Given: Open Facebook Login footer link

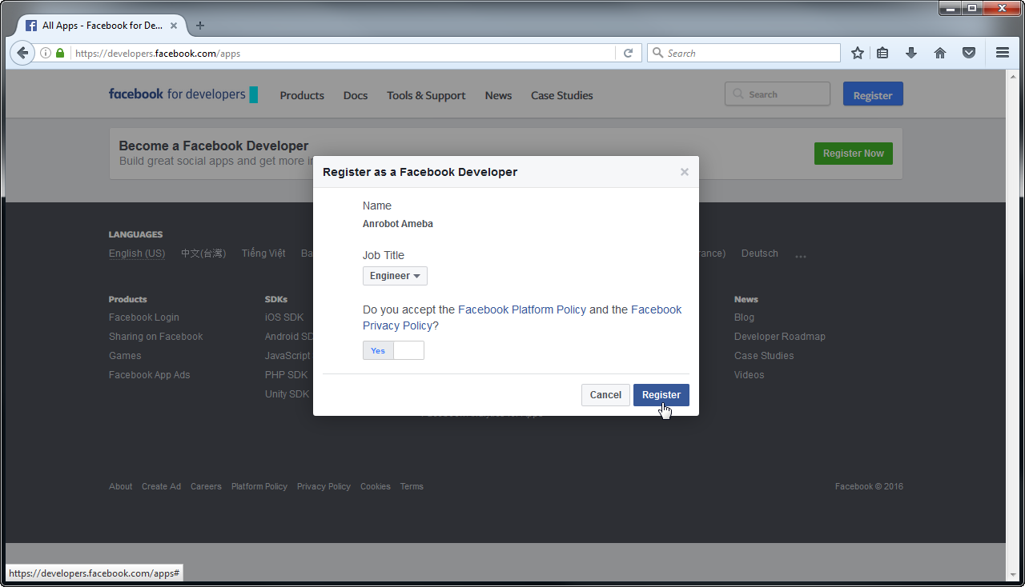Looking at the screenshot, I should pyautogui.click(x=144, y=317).
